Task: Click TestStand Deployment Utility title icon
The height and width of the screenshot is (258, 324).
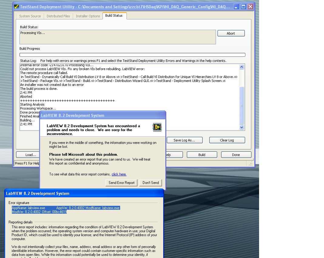Action: (16, 7)
